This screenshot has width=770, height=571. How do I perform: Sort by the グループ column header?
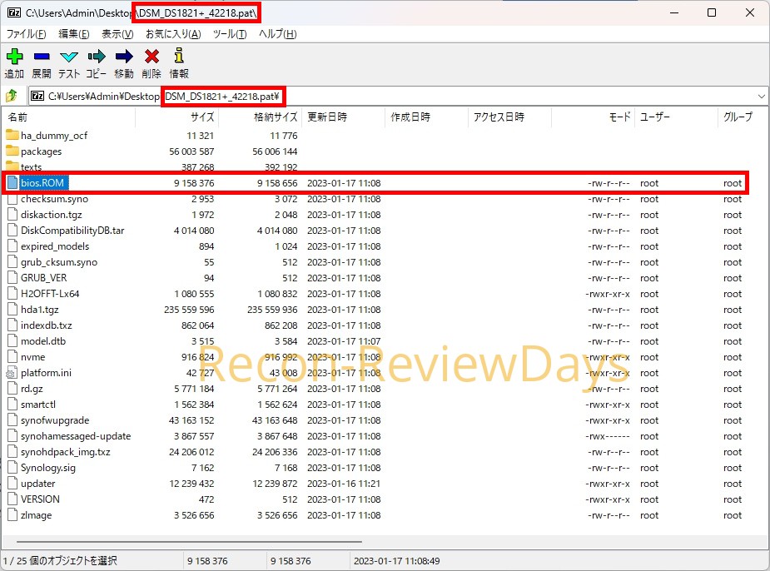743,117
